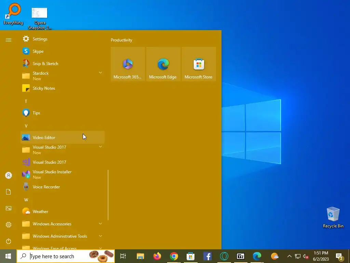Open Visual Studio Installer

pos(63,174)
